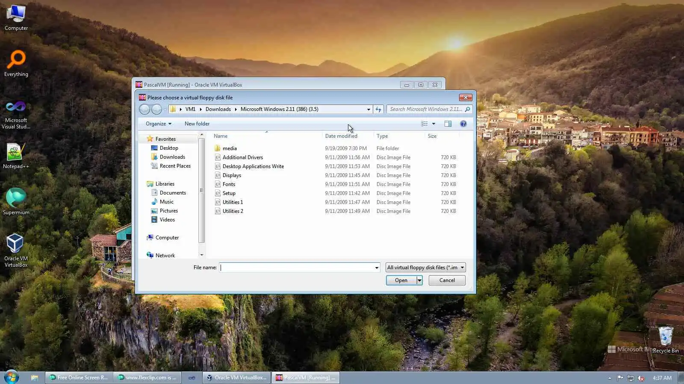Expand the address bar history dropdown

pos(369,109)
